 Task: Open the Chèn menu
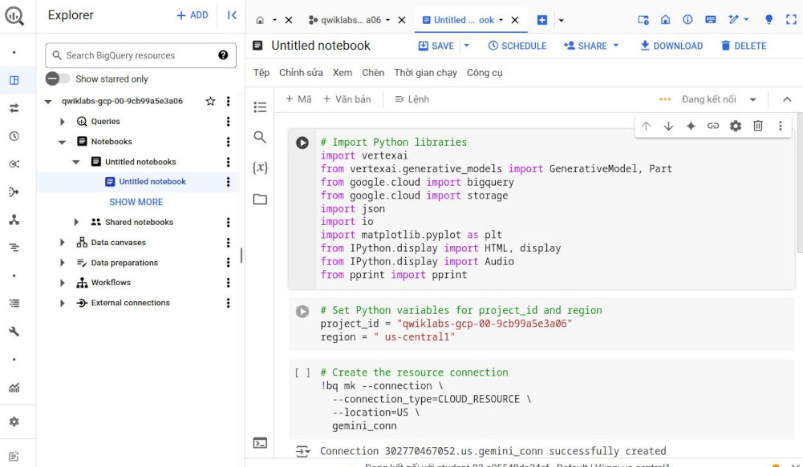[373, 73]
